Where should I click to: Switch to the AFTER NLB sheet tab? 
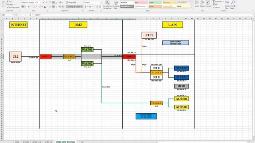click(x=36, y=142)
